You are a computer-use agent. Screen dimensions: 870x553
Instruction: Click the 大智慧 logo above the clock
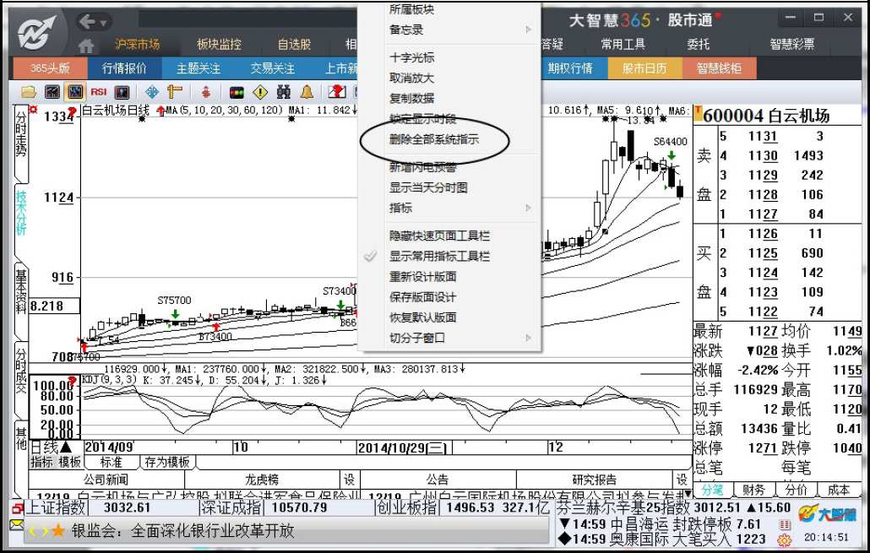827,515
